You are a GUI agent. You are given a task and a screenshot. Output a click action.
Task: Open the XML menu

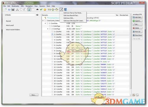coord(22,6)
